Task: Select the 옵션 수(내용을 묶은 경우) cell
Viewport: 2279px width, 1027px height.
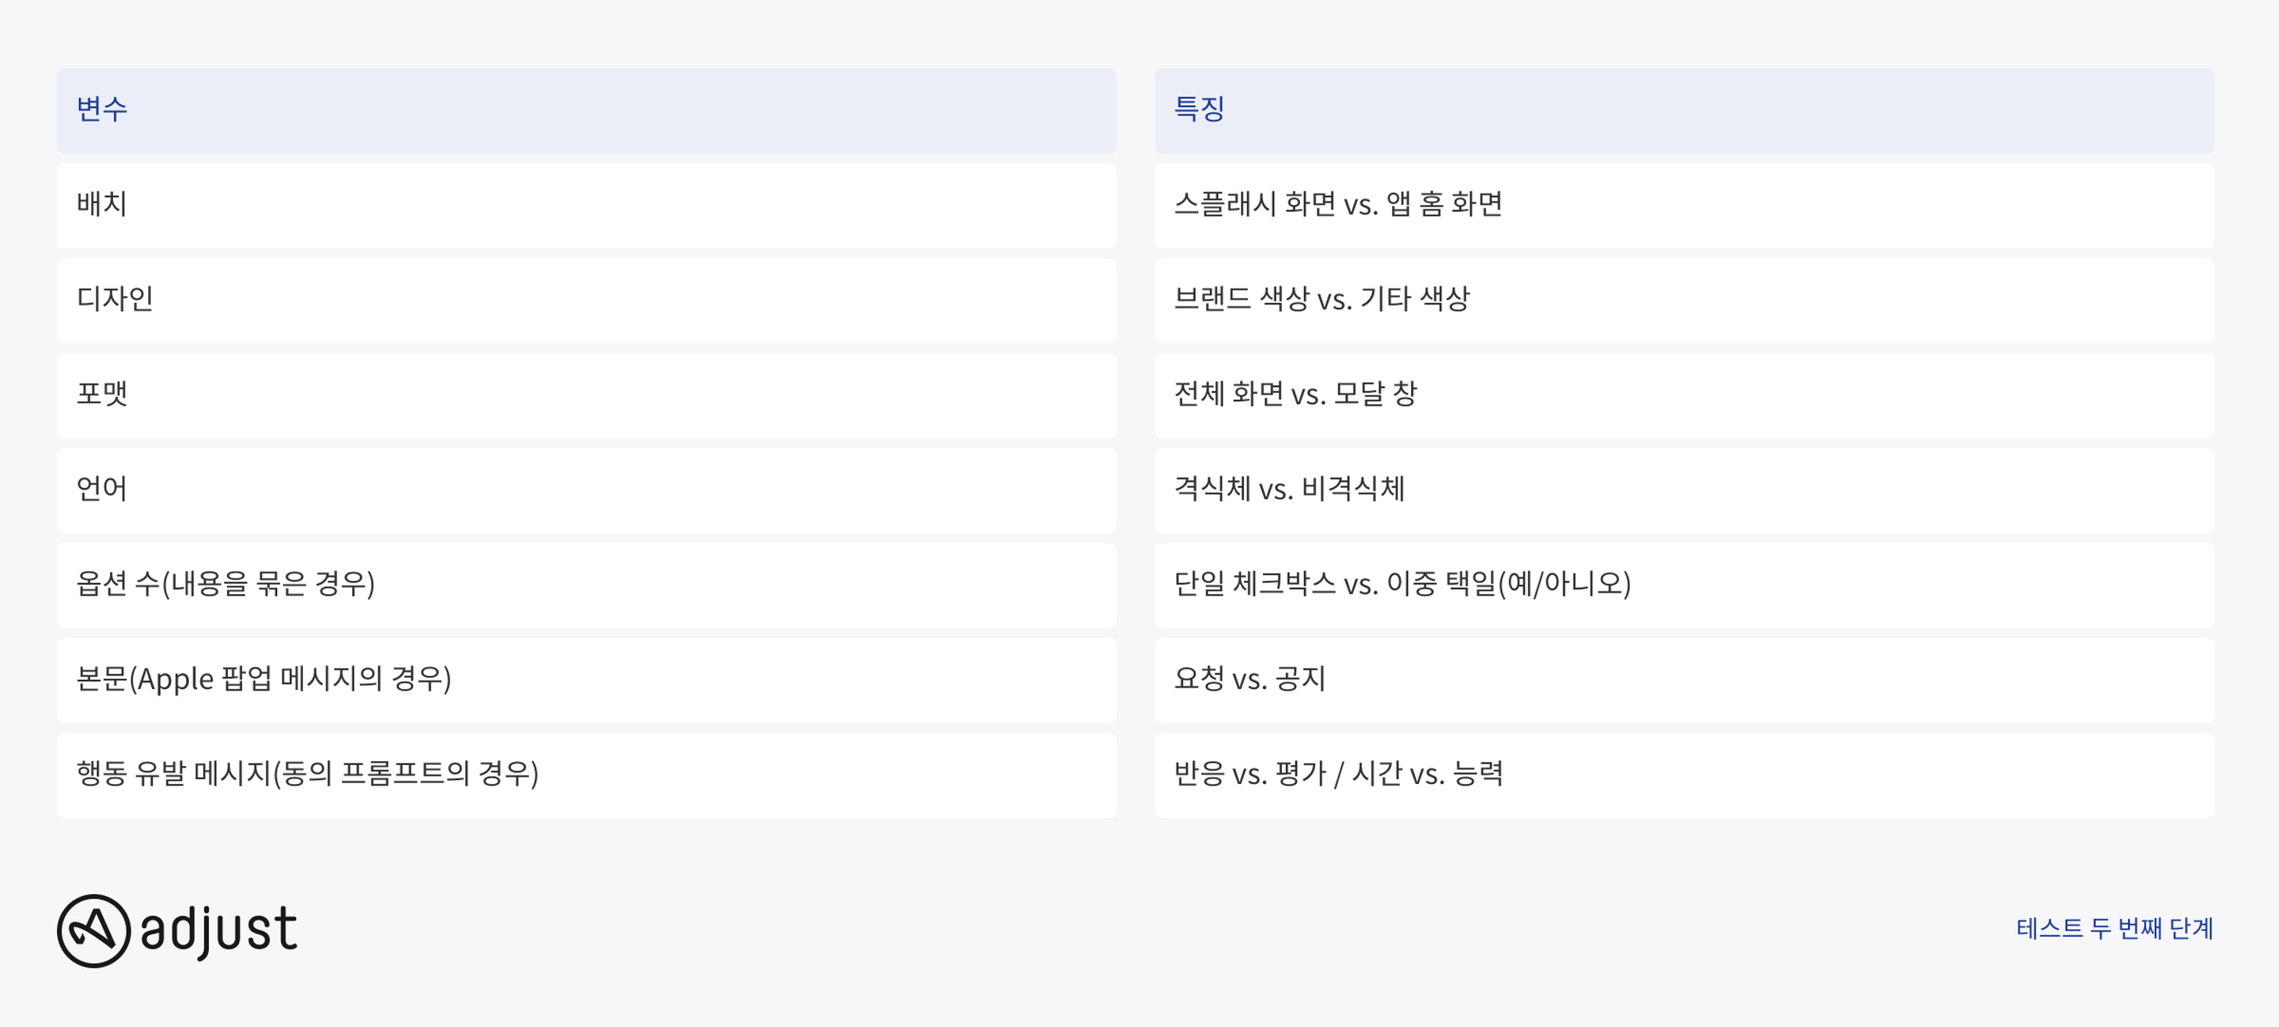Action: tap(586, 585)
